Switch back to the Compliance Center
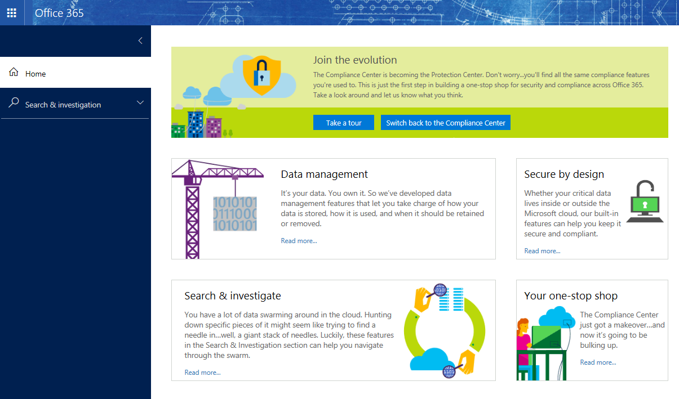Image resolution: width=679 pixels, height=399 pixels. (x=445, y=122)
